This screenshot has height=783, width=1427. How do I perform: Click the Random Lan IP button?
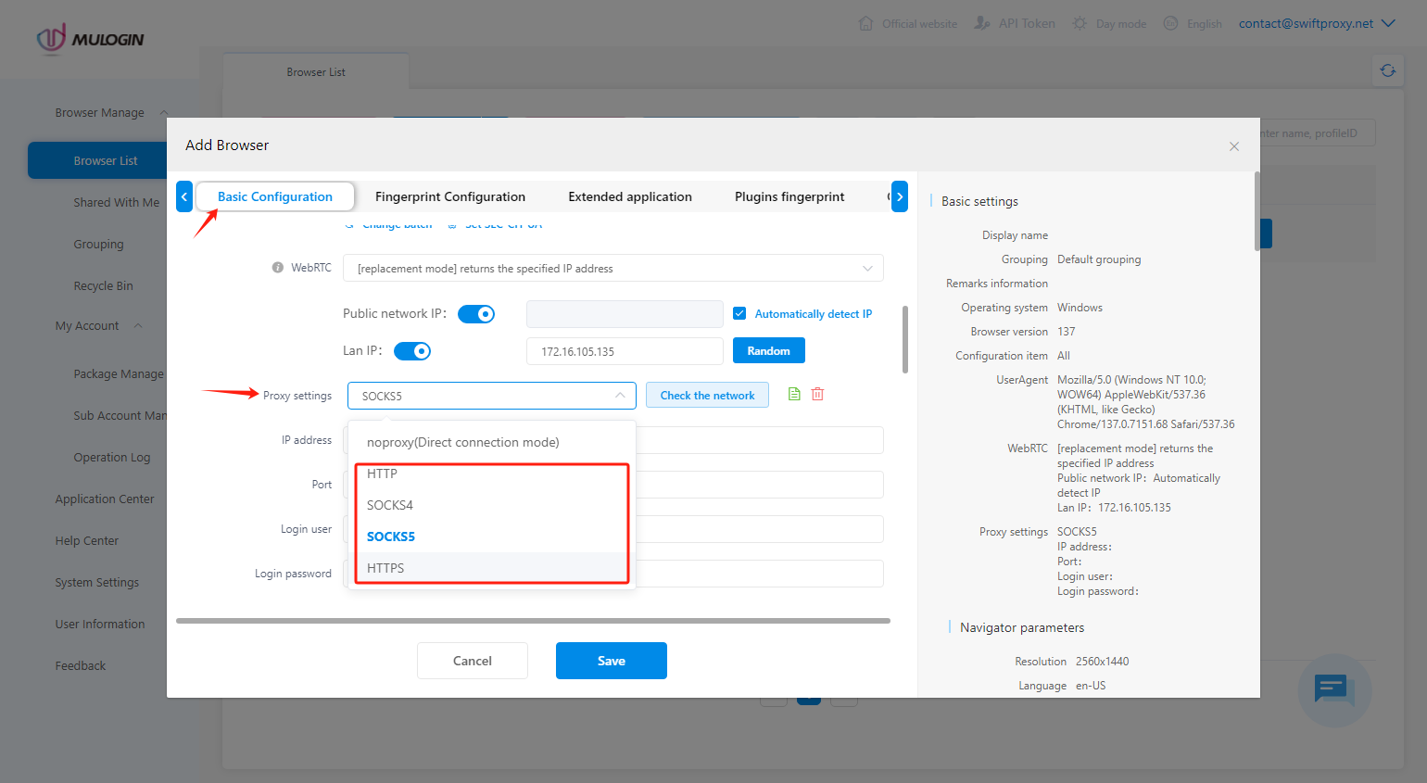click(768, 351)
